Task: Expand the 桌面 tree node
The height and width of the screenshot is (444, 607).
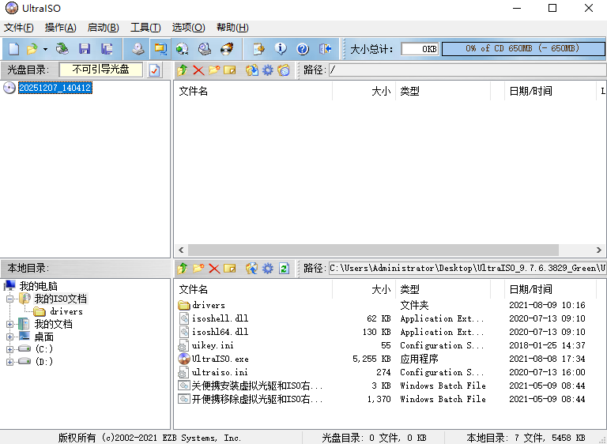Action: [x=9, y=337]
